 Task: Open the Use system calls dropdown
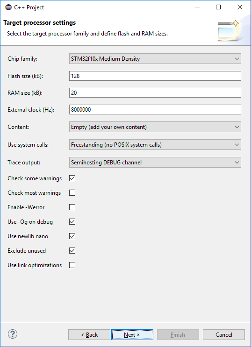(x=155, y=144)
